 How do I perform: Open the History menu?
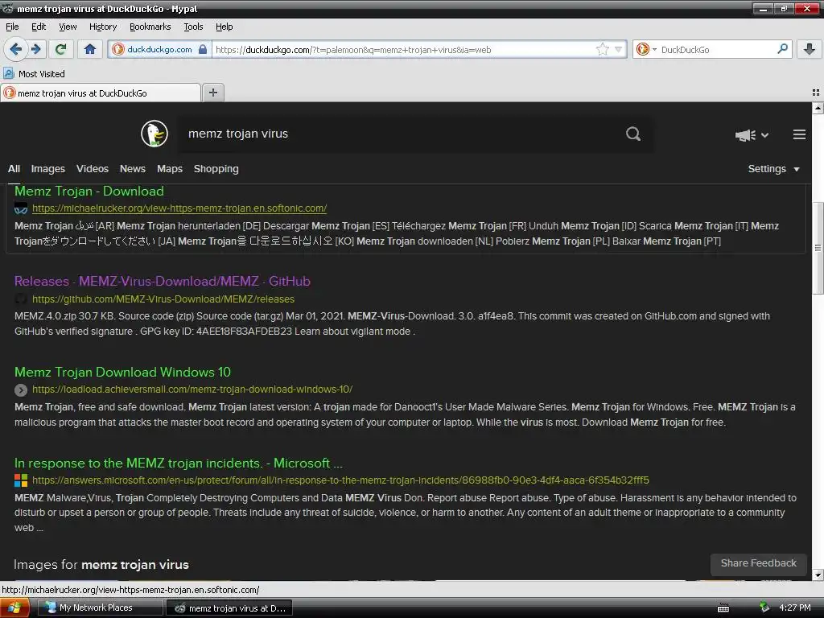coord(102,27)
